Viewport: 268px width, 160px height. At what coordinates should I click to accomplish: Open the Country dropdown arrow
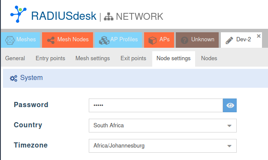(229, 126)
